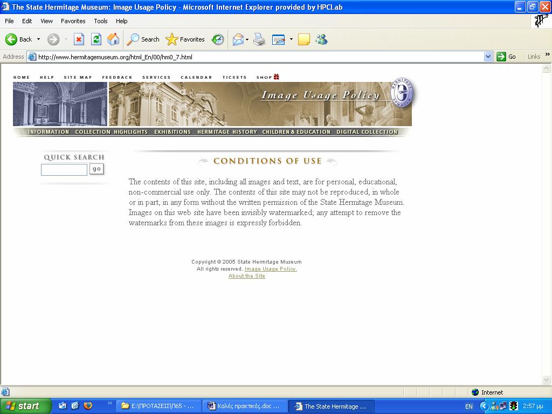Select the COLLECTION HIGHLIGHTS navigation tab
Image resolution: width=552 pixels, height=414 pixels.
pyautogui.click(x=111, y=132)
